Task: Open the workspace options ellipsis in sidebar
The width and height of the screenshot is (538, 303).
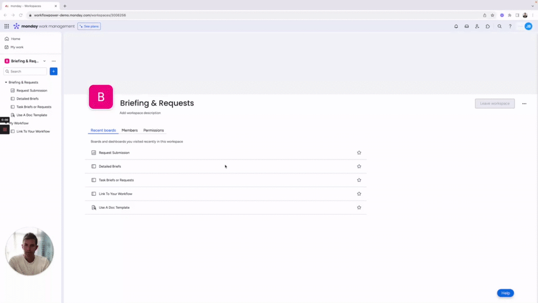Action: (x=54, y=61)
